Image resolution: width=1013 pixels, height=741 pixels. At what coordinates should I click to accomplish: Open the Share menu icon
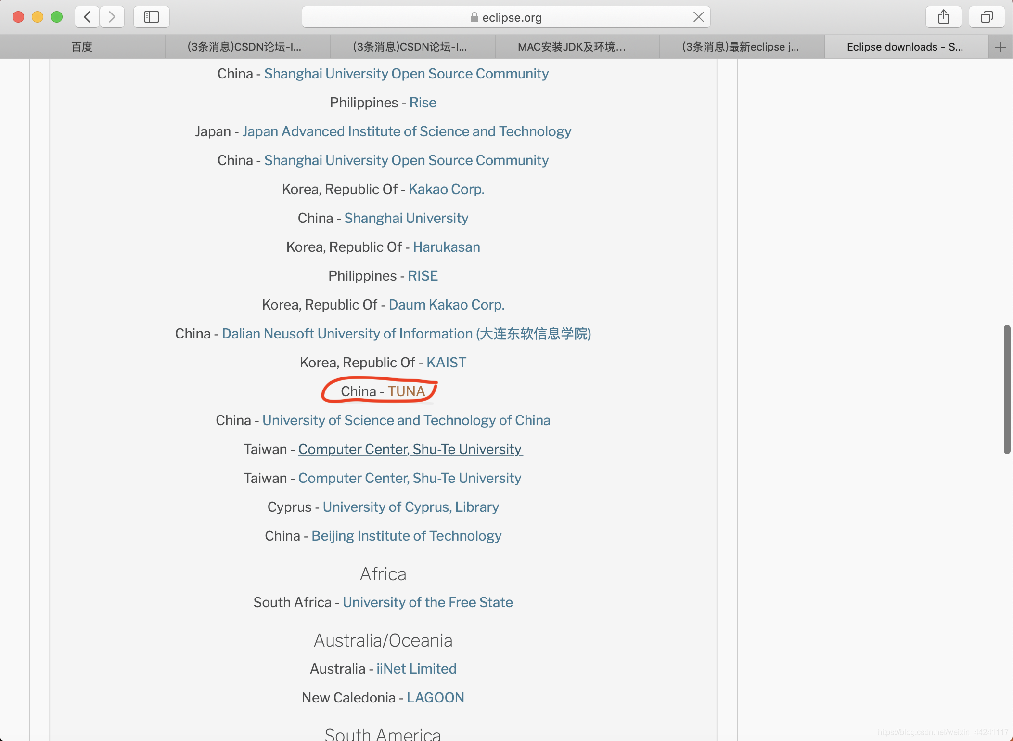(x=943, y=17)
